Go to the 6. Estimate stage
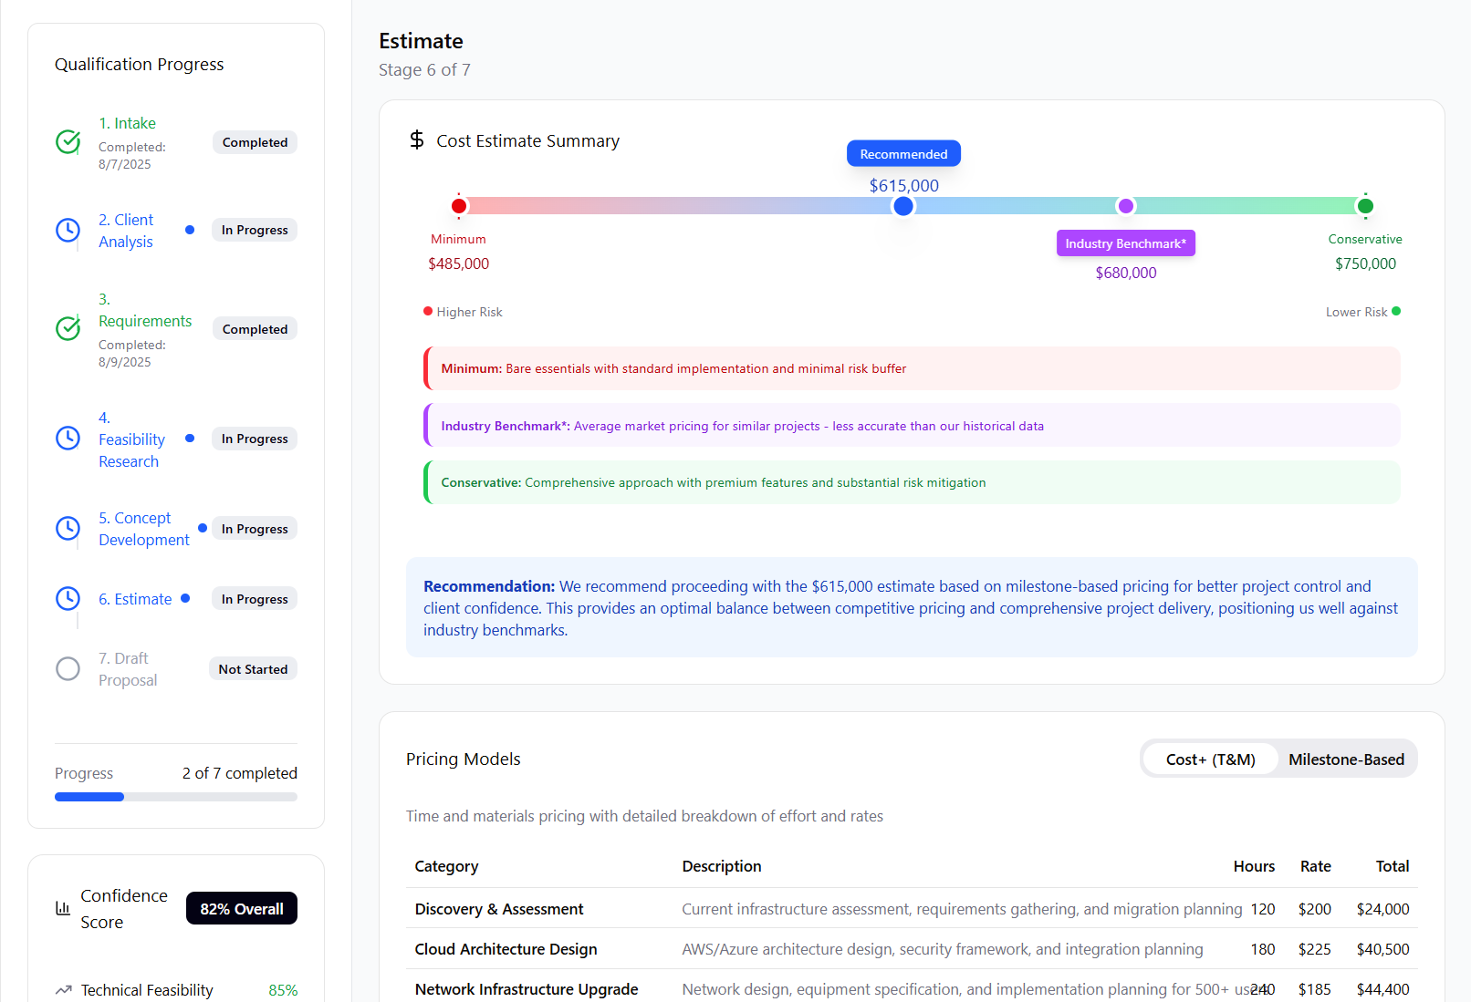 [135, 599]
